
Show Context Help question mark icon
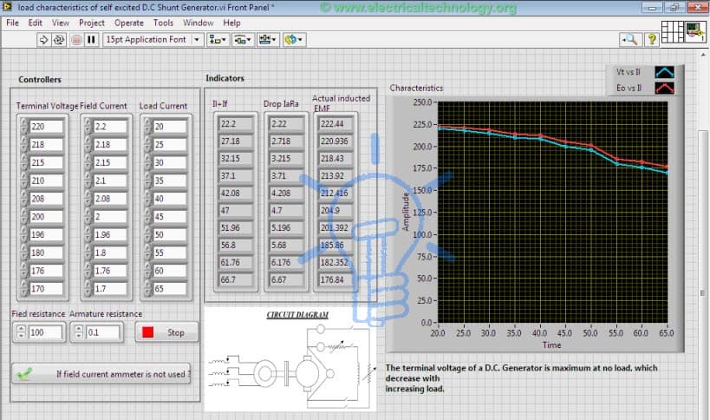point(652,39)
